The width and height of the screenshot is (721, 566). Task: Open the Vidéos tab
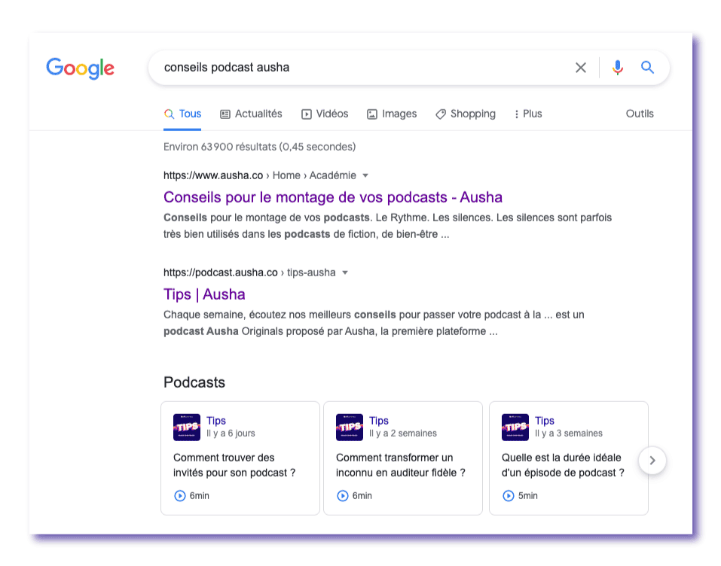(325, 114)
